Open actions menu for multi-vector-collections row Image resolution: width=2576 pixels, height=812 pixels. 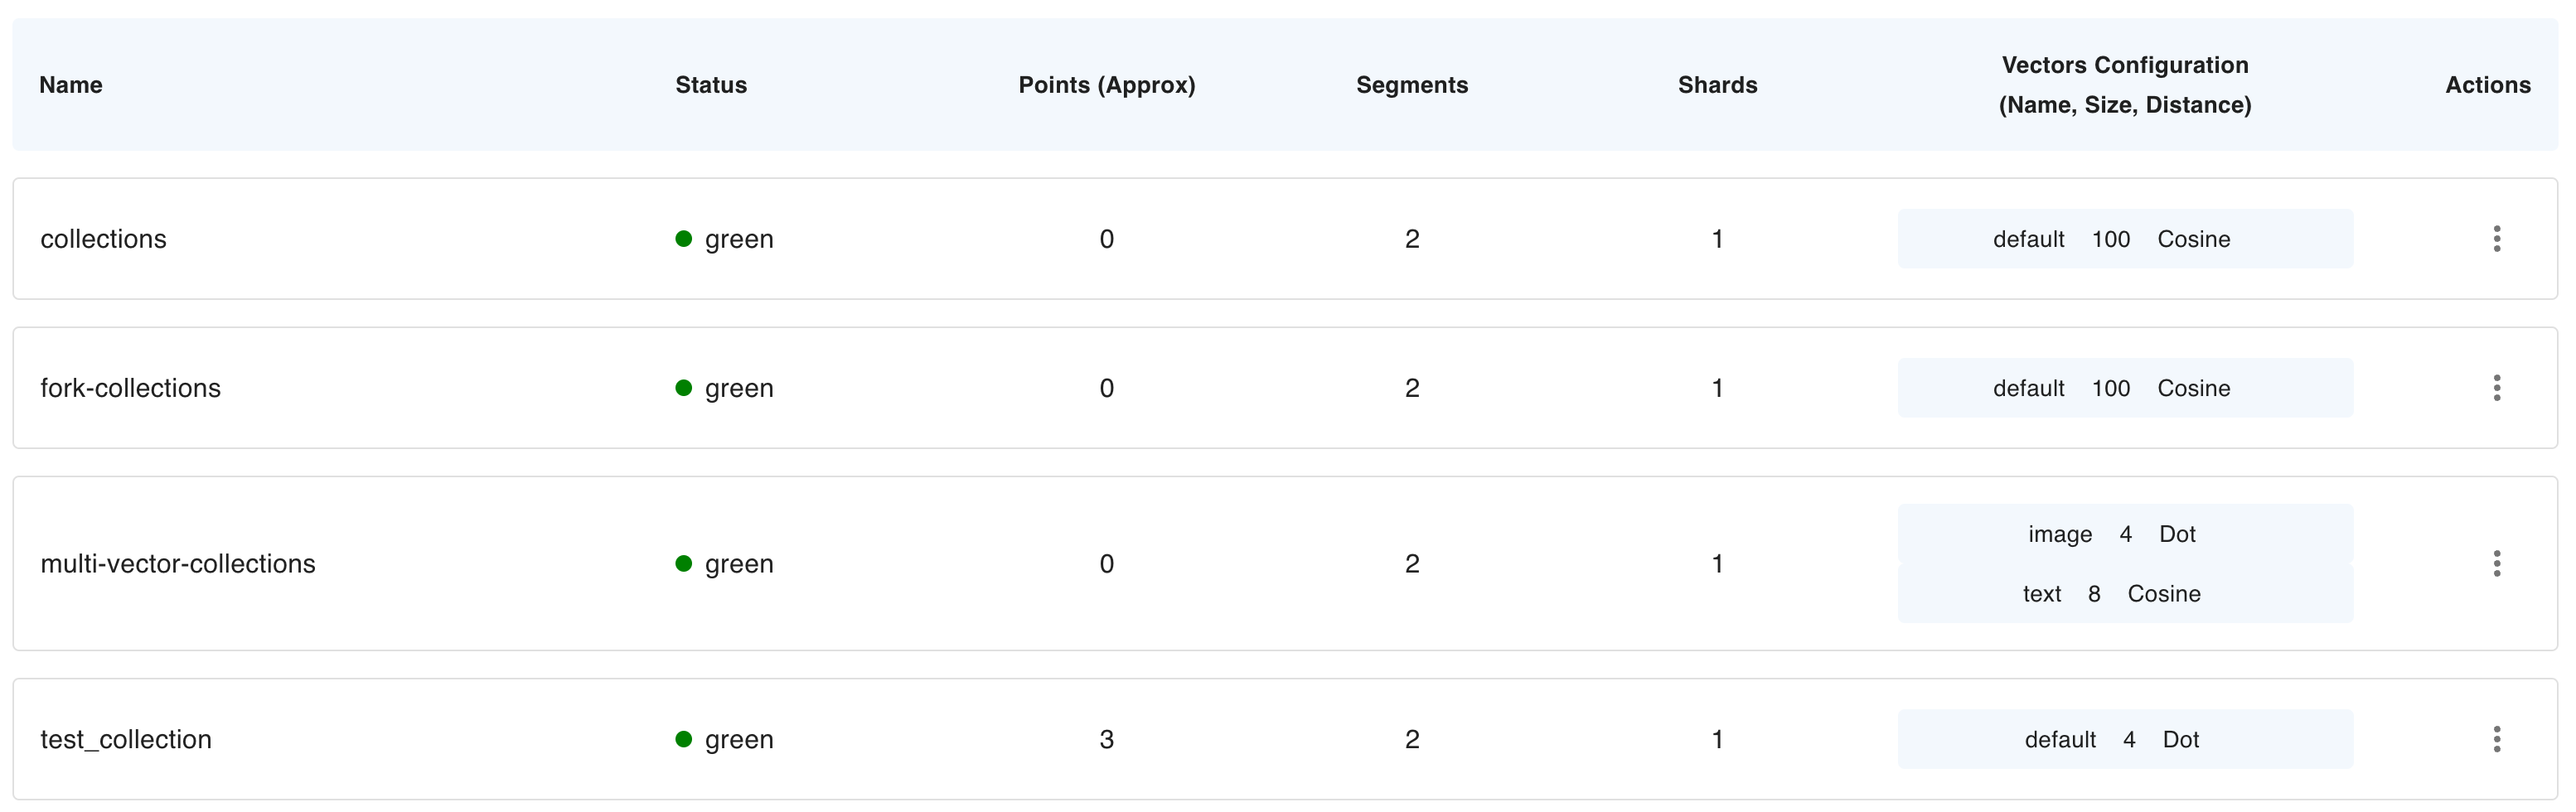[2496, 564]
